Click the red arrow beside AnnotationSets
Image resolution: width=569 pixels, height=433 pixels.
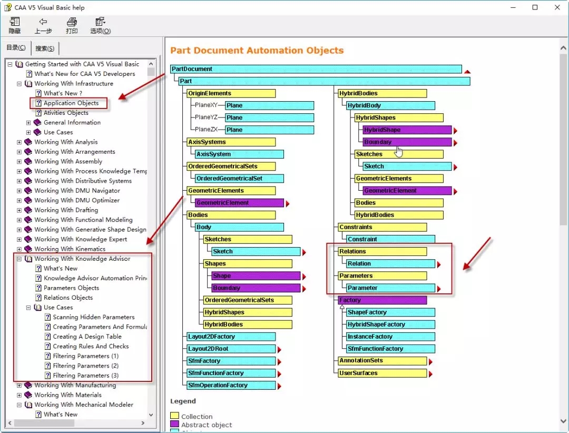pos(430,362)
